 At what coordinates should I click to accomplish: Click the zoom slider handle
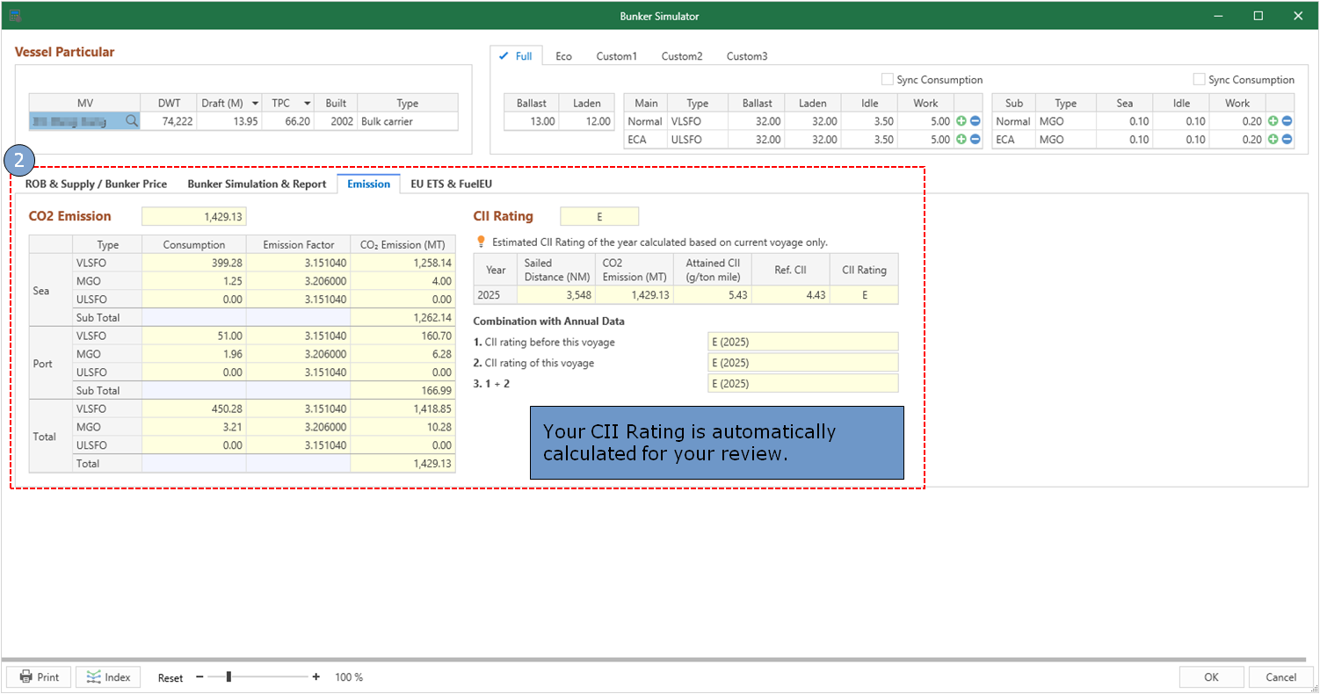228,676
